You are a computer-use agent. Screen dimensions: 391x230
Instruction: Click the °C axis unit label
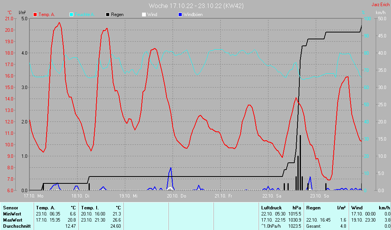10,13
